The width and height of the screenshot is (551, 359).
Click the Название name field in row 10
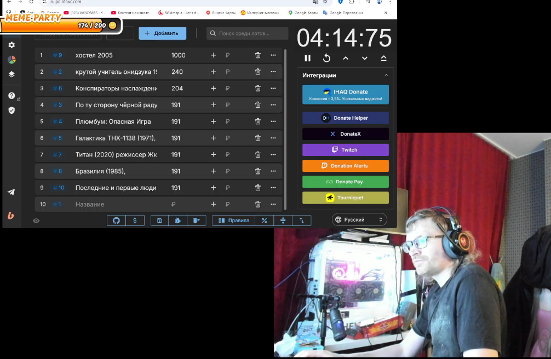click(x=116, y=204)
